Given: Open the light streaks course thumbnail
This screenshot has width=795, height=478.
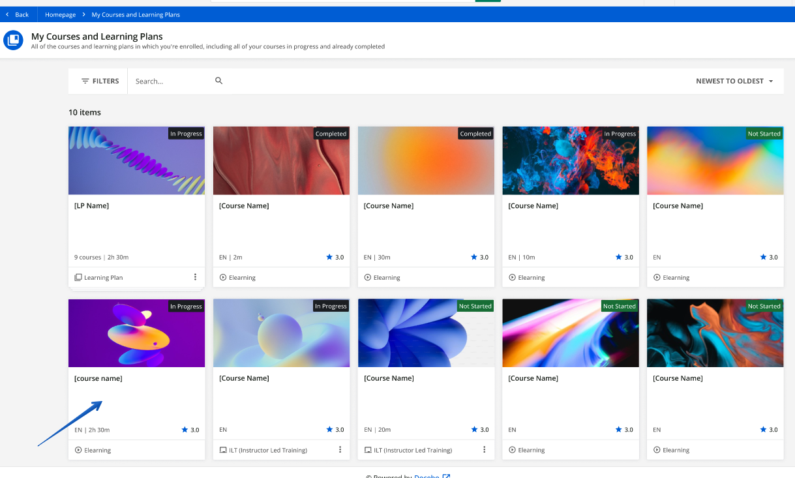Looking at the screenshot, I should 571,333.
